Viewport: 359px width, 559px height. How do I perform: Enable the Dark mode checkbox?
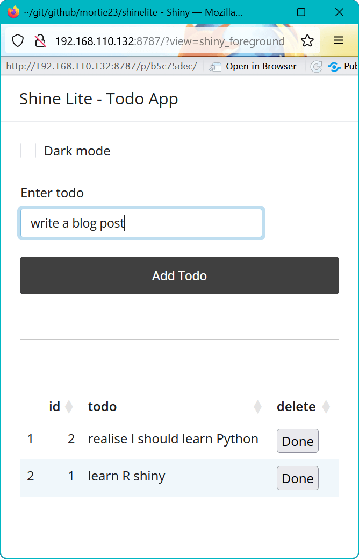point(28,151)
